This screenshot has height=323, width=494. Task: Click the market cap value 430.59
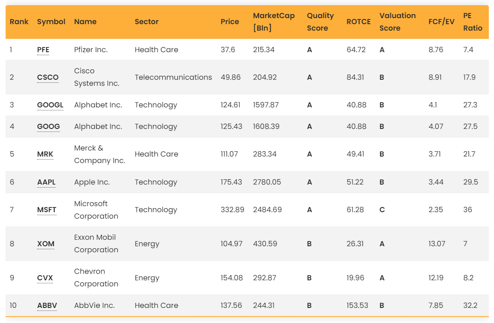tap(265, 244)
